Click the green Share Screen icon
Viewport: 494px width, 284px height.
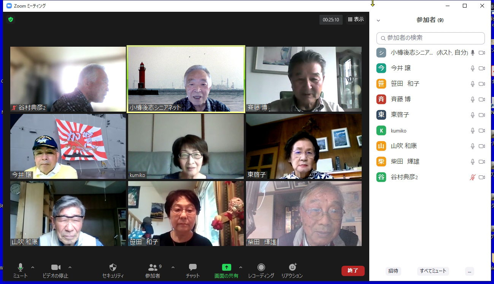226,267
